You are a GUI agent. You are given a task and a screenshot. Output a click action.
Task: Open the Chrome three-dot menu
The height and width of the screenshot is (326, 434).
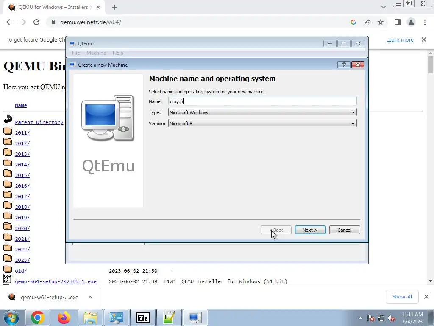pyautogui.click(x=425, y=22)
